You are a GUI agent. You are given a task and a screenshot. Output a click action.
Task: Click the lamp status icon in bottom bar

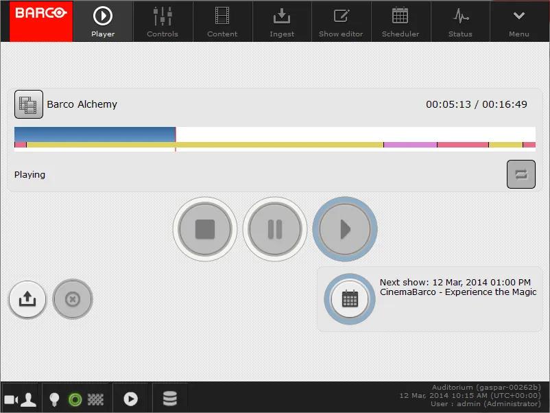(x=54, y=399)
